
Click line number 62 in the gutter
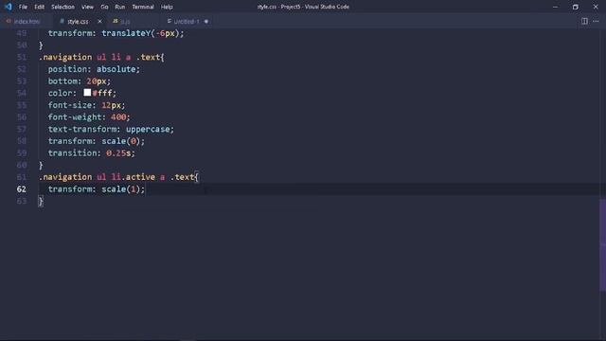(x=22, y=189)
